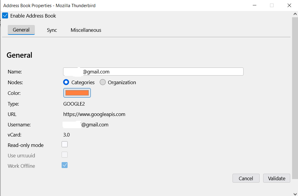Select the https://www.googleapis.com URL text

click(x=94, y=114)
